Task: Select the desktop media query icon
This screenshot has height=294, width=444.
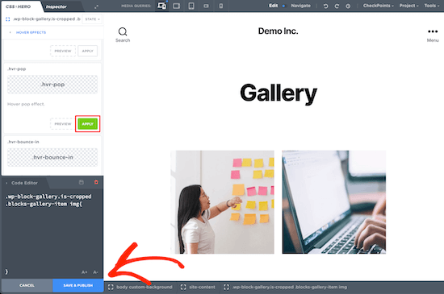Action: 162,6
